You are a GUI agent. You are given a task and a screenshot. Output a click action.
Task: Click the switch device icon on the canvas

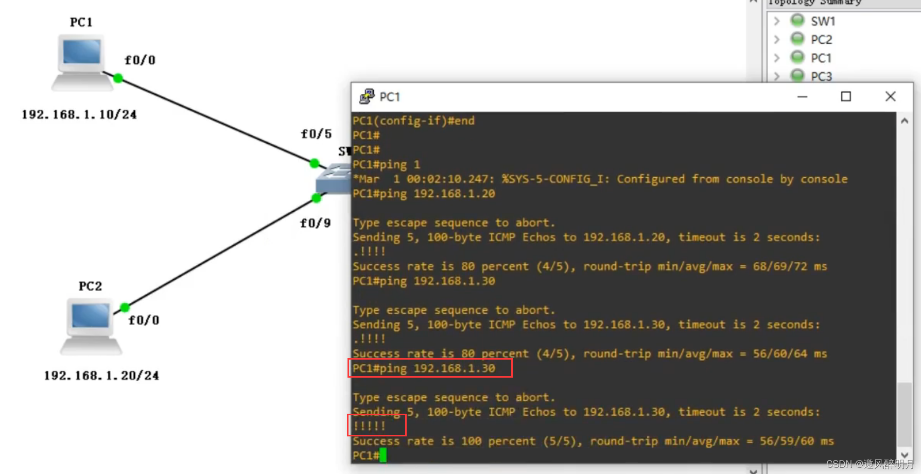(333, 179)
